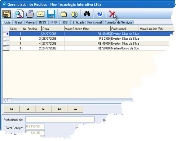Click Everton Silas da Silva in 26/7/2009 row
The height and width of the screenshot is (141, 176).
125,39
